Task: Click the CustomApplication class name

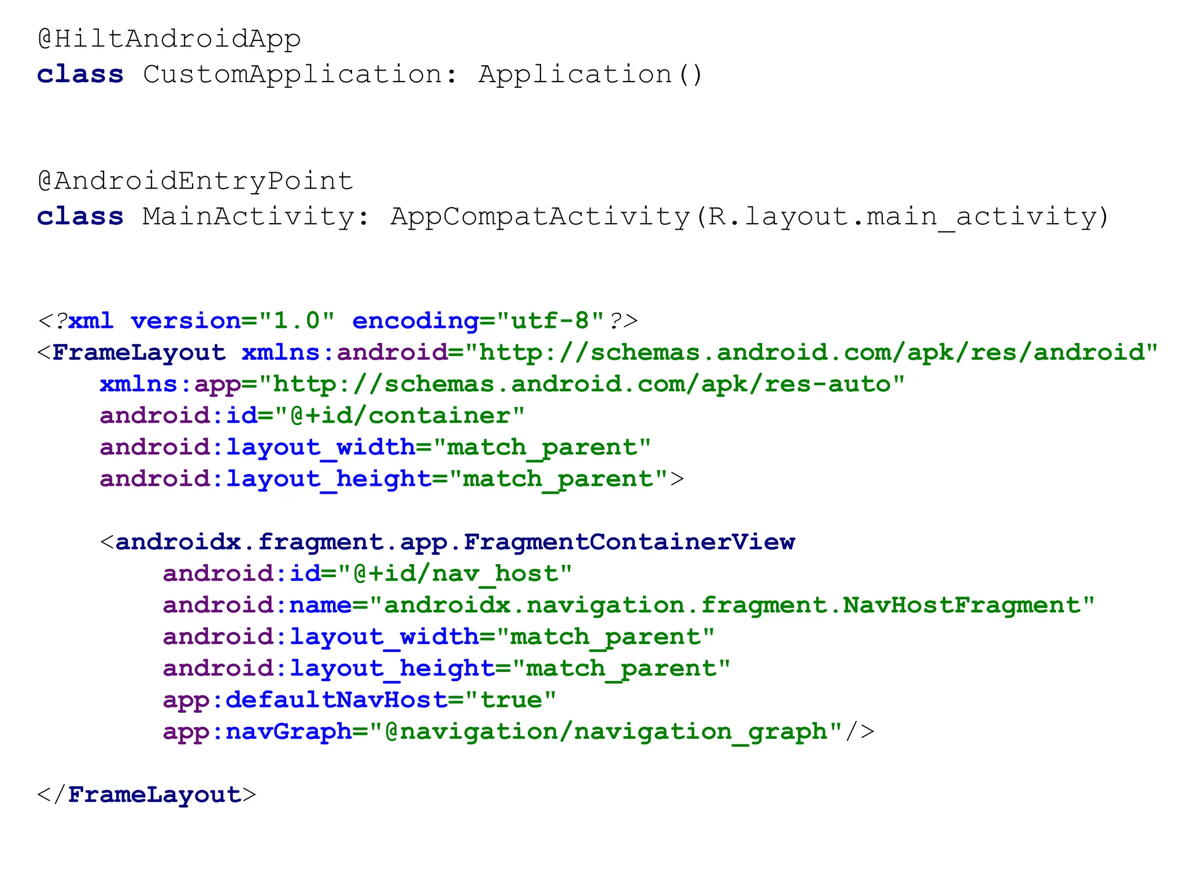Action: coord(293,75)
